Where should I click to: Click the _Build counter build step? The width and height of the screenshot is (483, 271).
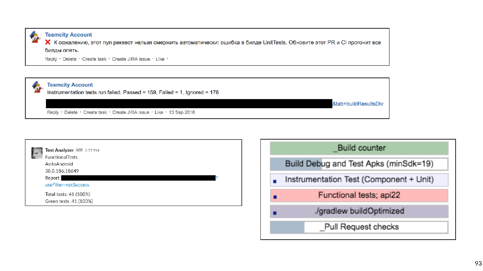359,148
